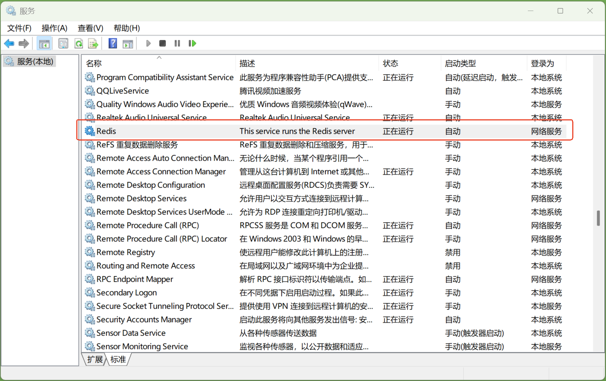
Task: Click the Back arrow toolbar icon
Action: (9, 44)
